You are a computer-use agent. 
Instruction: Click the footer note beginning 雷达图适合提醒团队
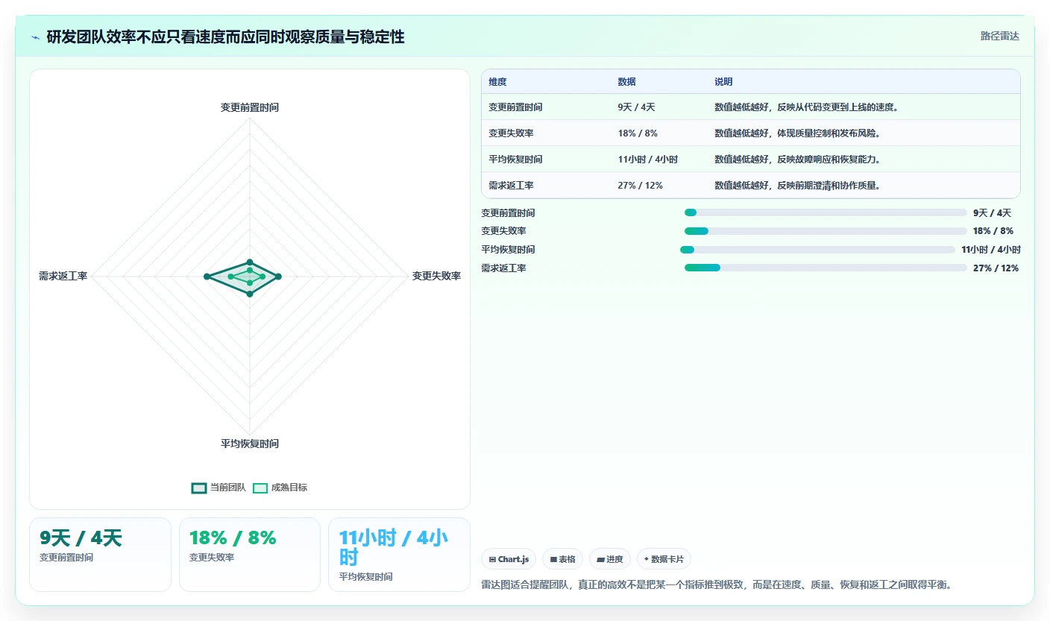[x=716, y=584]
